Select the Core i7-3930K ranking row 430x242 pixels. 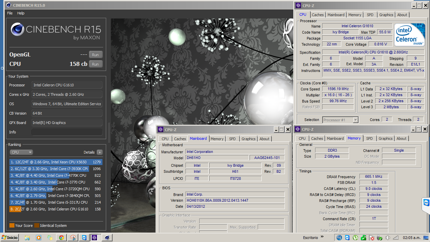tap(56, 169)
